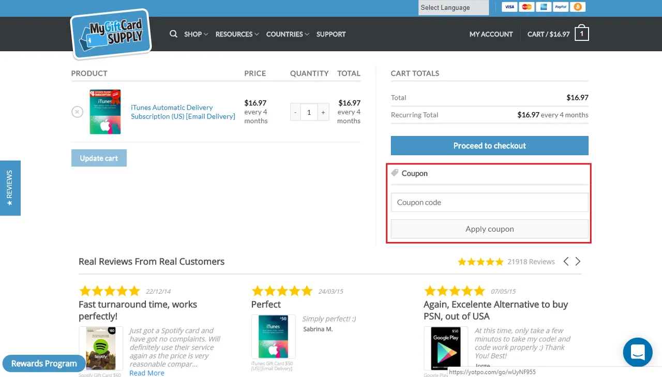Click the Apply coupon button
This screenshot has width=662, height=377.
coord(490,229)
